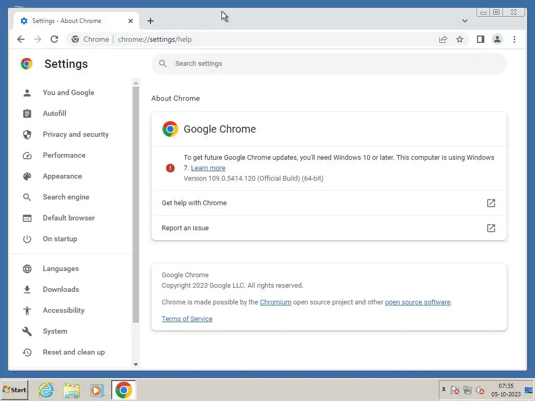Click the Appearance palette icon
Image resolution: width=535 pixels, height=401 pixels.
[x=27, y=176]
